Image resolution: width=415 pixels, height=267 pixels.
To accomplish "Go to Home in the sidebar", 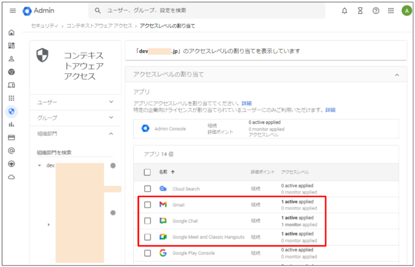I will pyautogui.click(x=12, y=33).
